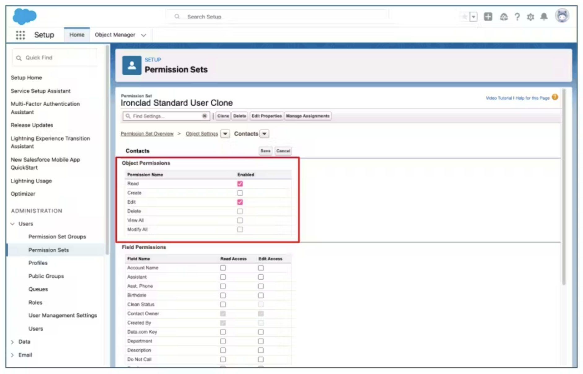Expand the Data tree section
The image size is (583, 374).
click(12, 342)
